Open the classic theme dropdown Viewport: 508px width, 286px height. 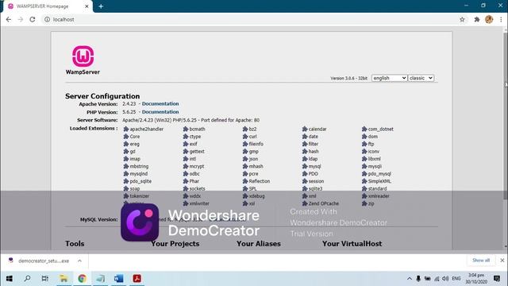[x=421, y=78]
